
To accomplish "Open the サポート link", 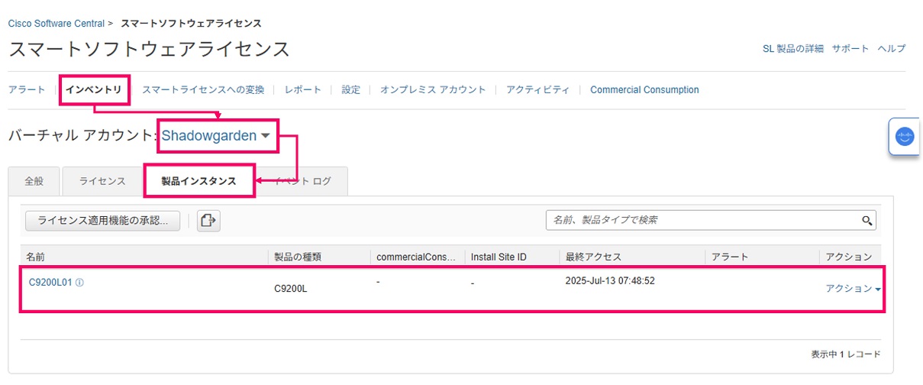I will click(850, 48).
